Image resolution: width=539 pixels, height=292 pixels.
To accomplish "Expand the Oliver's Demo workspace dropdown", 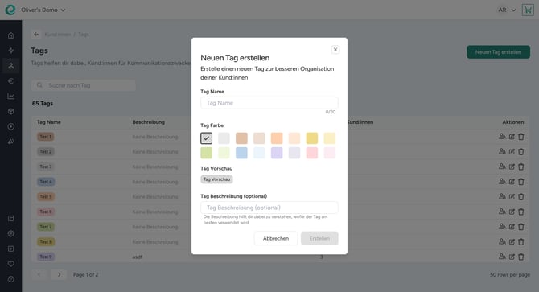I will (43, 10).
